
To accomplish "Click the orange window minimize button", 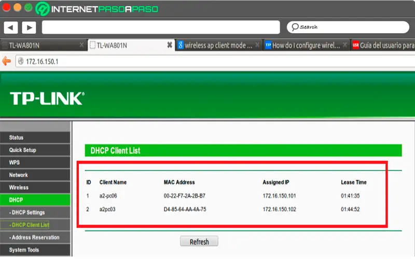I will coord(17,7).
